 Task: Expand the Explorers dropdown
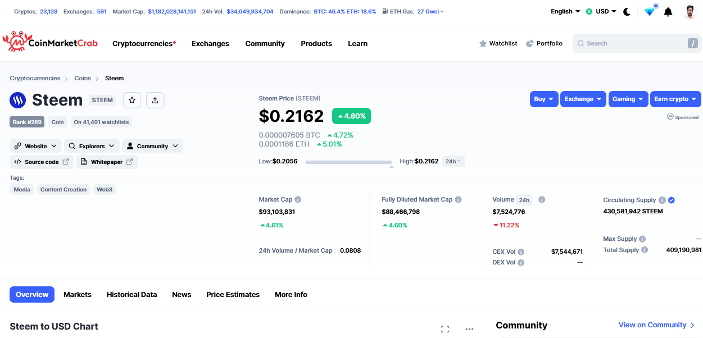92,146
